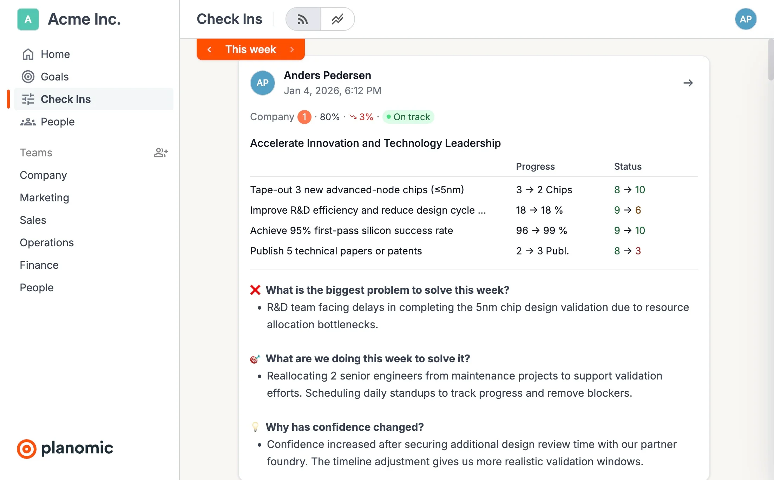The height and width of the screenshot is (480, 774).
Task: Click the This week label
Action: click(x=250, y=50)
